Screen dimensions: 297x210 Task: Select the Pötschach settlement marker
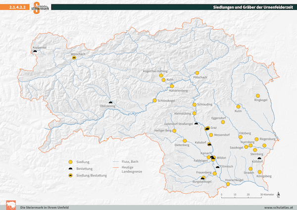pyautogui.click(x=197, y=73)
